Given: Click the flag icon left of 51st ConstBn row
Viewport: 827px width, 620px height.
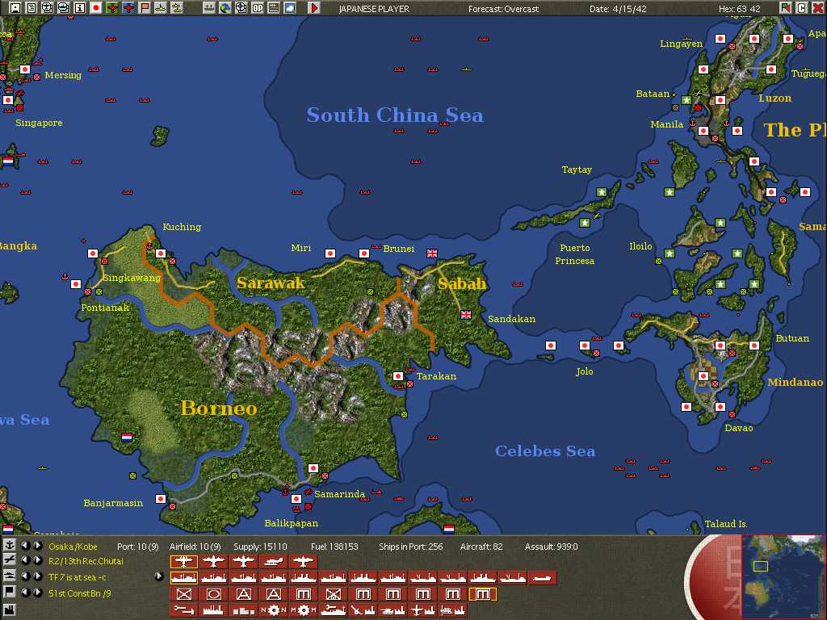Looking at the screenshot, I should [x=9, y=592].
